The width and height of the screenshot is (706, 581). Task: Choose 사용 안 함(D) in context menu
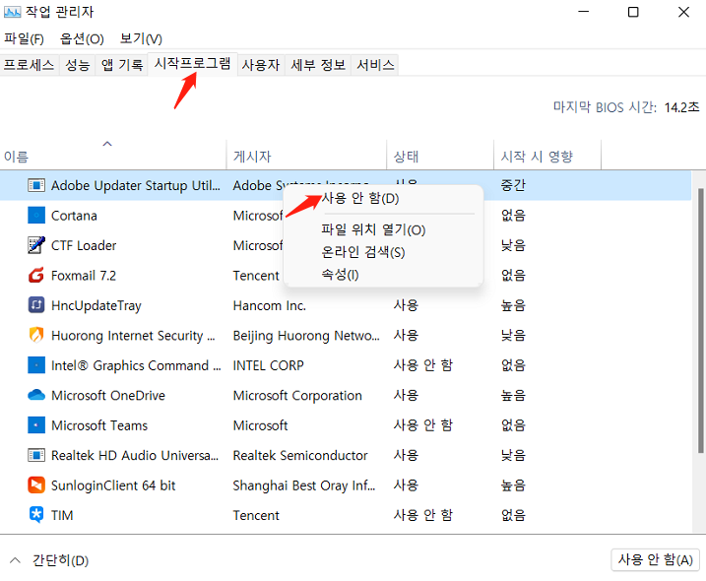click(360, 199)
